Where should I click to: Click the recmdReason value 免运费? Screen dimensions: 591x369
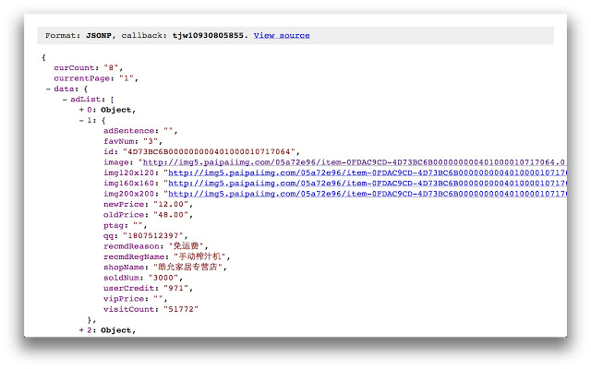(186, 246)
